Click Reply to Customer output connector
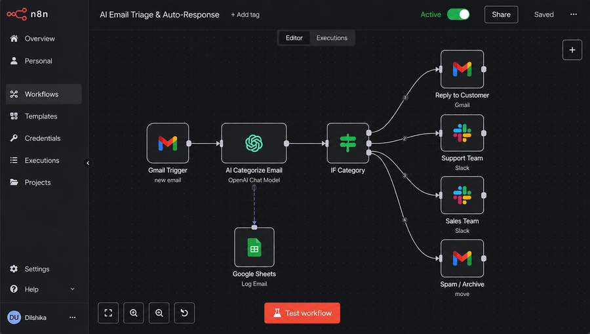This screenshot has height=334, width=590. point(484,70)
